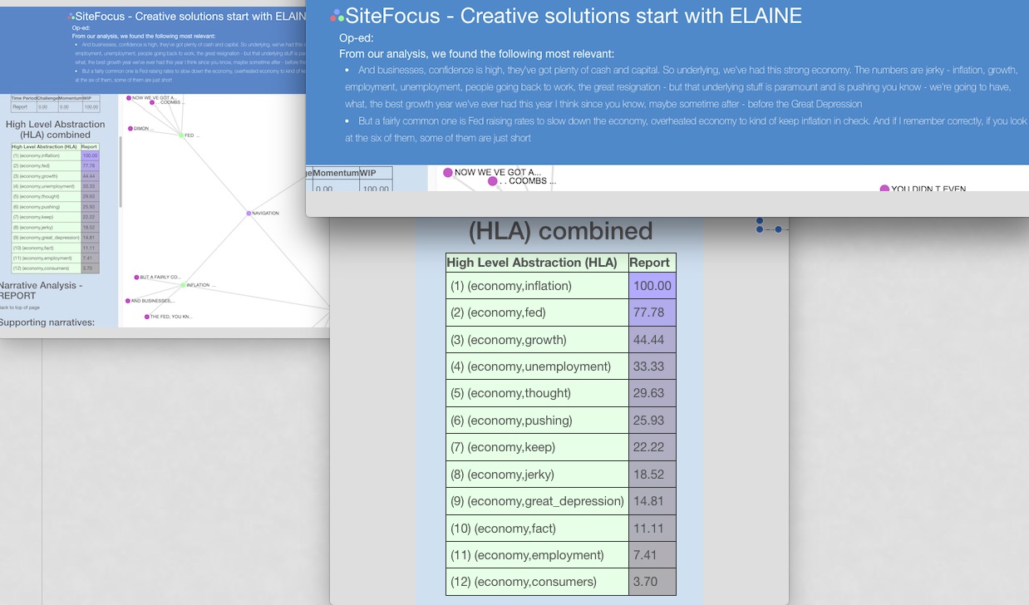This screenshot has width=1029, height=605.
Task: Click the SiteFocus logo in the top-right window
Action: (x=337, y=15)
